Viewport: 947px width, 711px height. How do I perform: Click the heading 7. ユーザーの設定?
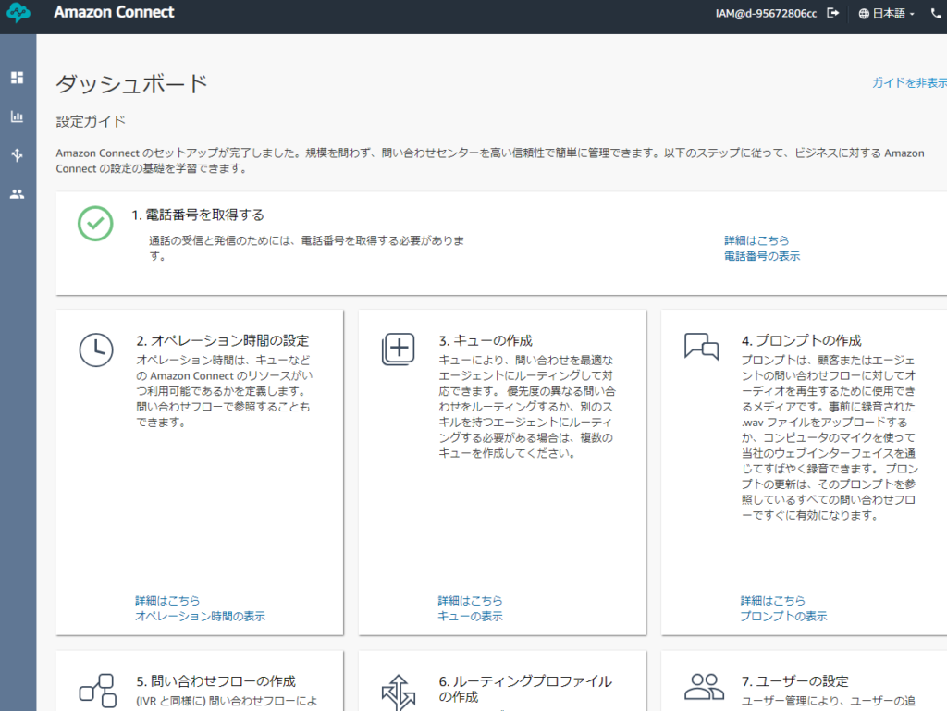pyautogui.click(x=795, y=681)
